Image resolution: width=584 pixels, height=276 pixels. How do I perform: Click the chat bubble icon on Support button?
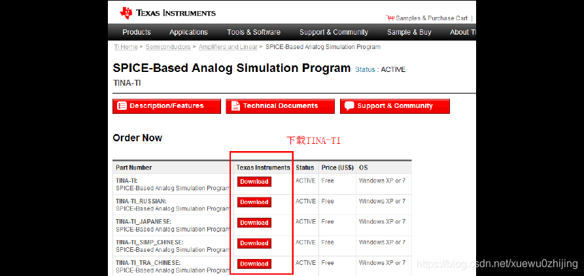pyautogui.click(x=349, y=106)
